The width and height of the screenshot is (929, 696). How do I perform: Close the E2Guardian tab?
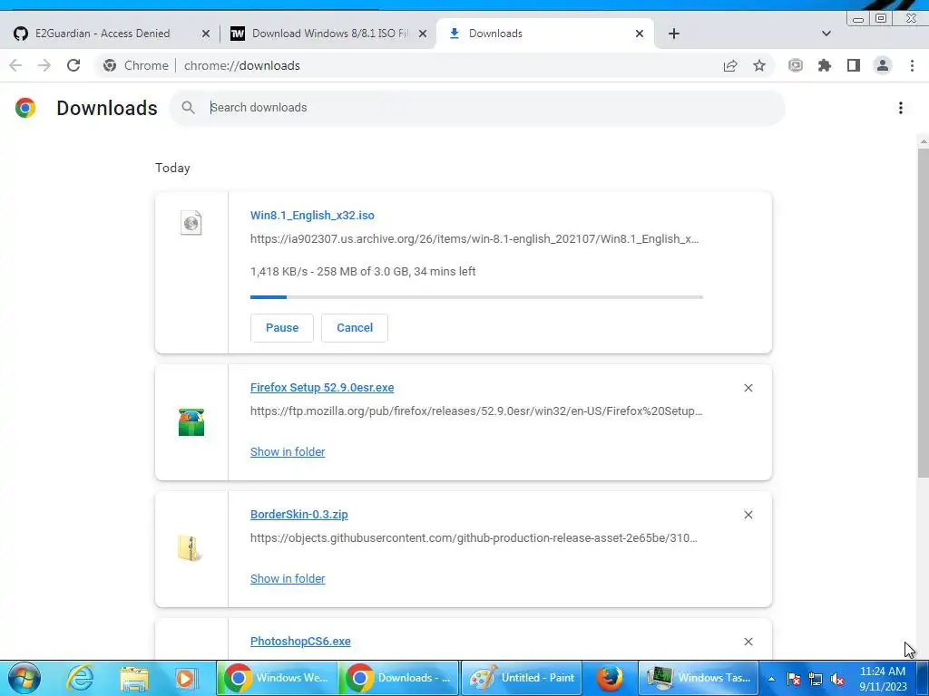click(206, 34)
